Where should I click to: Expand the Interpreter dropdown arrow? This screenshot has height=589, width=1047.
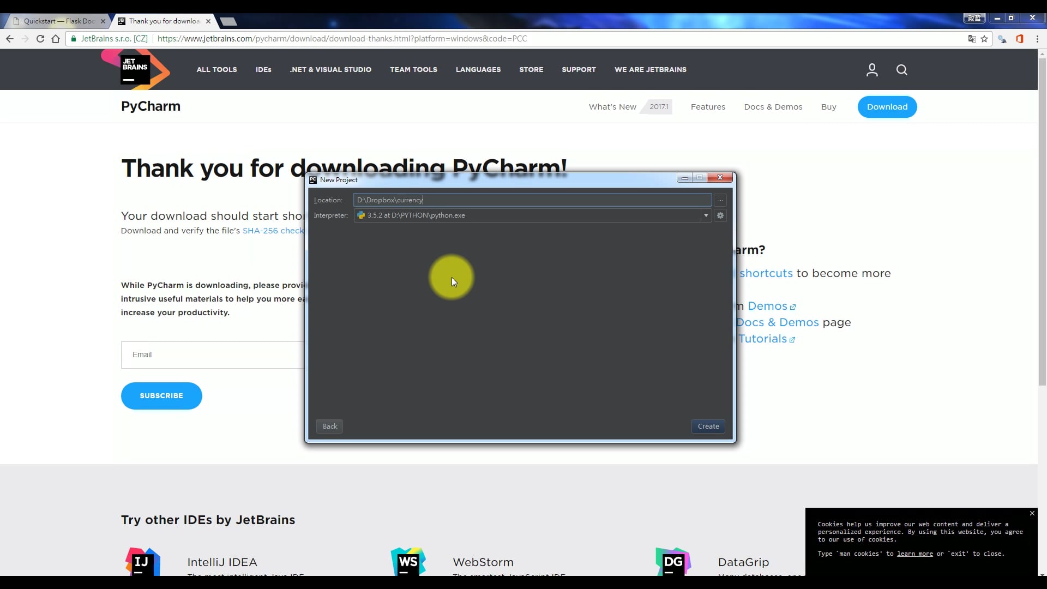tap(706, 215)
